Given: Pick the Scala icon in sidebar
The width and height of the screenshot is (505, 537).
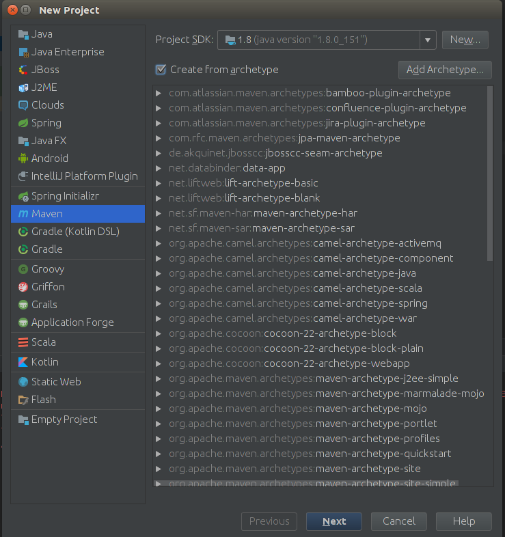Looking at the screenshot, I should click(23, 342).
